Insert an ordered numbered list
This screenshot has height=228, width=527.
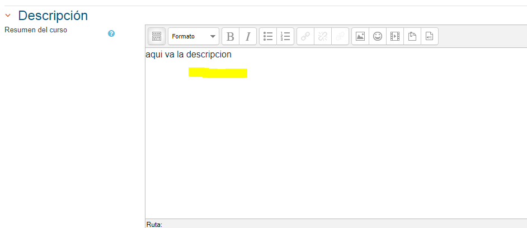click(285, 36)
